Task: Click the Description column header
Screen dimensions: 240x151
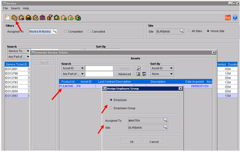Action: click(x=158, y=81)
